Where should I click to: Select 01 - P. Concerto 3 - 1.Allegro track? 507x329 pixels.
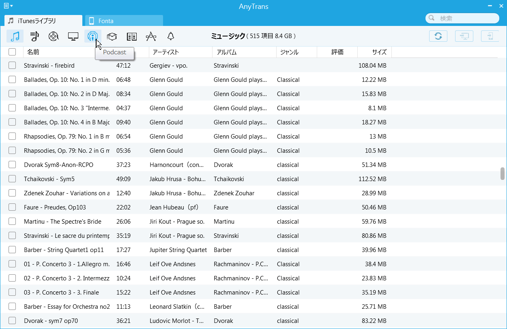click(x=67, y=264)
